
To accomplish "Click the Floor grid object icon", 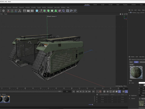I will 68,11.
